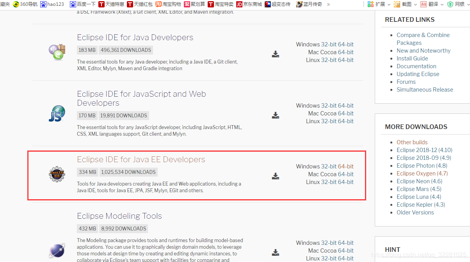Open the 扩展 extensions dropdown
This screenshot has width=470, height=262.
pos(378,4)
